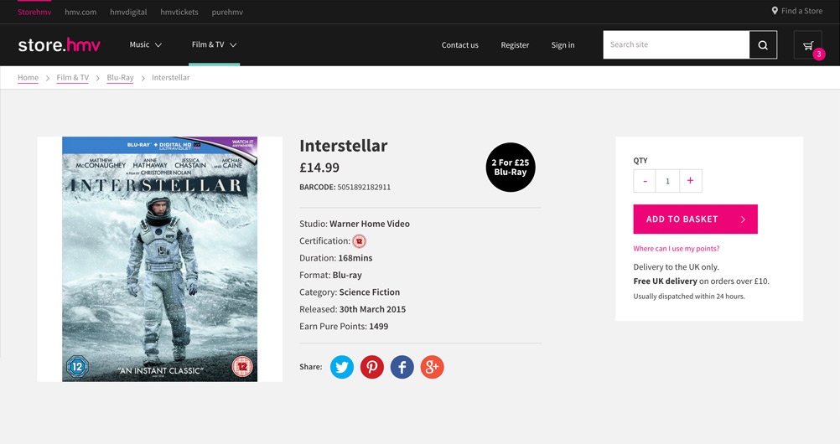Click Warner Home Video studio text
Image resolution: width=840 pixels, height=444 pixels.
[x=370, y=224]
